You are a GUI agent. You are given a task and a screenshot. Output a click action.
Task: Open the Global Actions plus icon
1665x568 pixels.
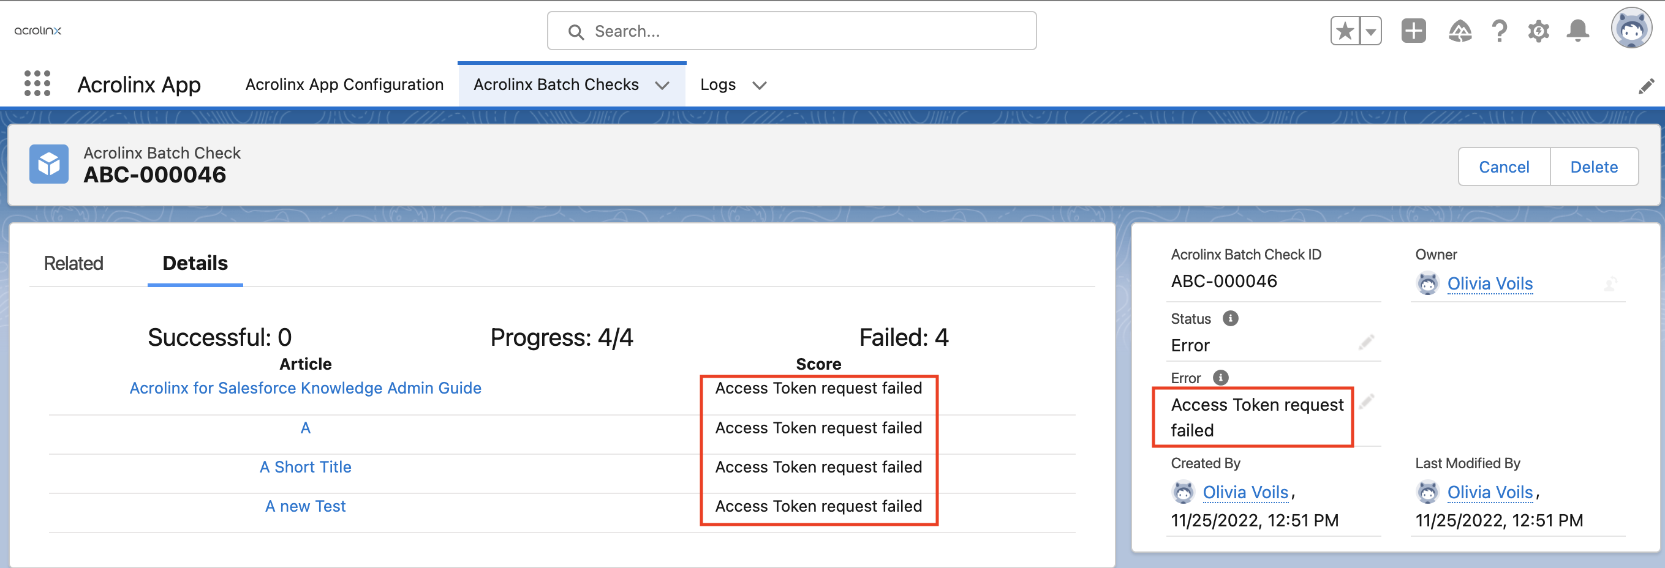coord(1414,31)
